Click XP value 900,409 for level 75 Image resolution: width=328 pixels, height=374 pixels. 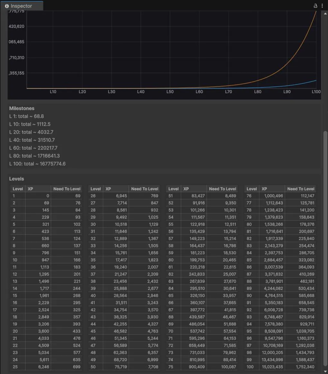click(x=196, y=367)
